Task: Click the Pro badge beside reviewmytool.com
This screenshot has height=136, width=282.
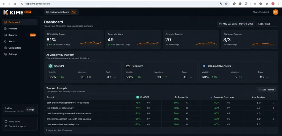Action: [73, 12]
